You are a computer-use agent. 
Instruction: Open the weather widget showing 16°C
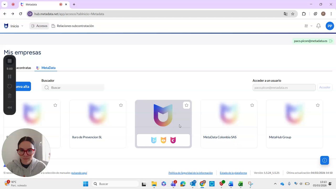pyautogui.click(x=16, y=184)
